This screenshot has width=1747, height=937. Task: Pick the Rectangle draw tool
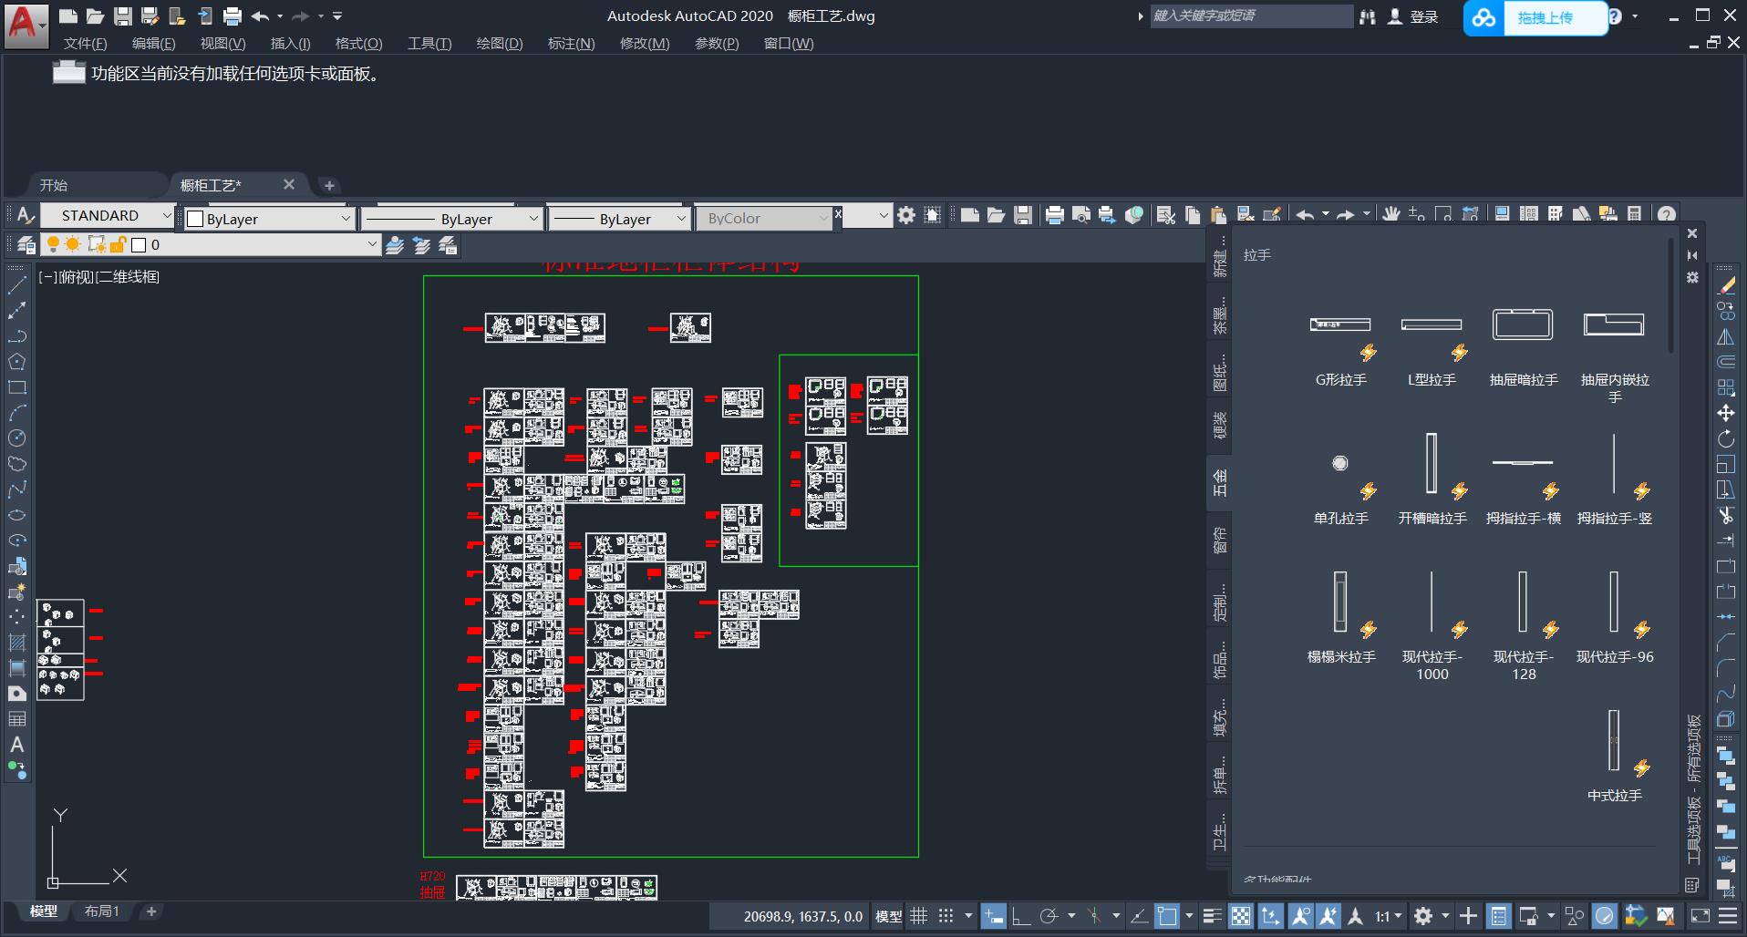click(x=16, y=387)
